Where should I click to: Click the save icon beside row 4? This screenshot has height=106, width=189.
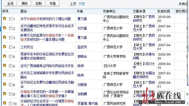[x=4, y=47]
